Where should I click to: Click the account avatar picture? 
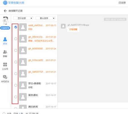click(5, 20)
